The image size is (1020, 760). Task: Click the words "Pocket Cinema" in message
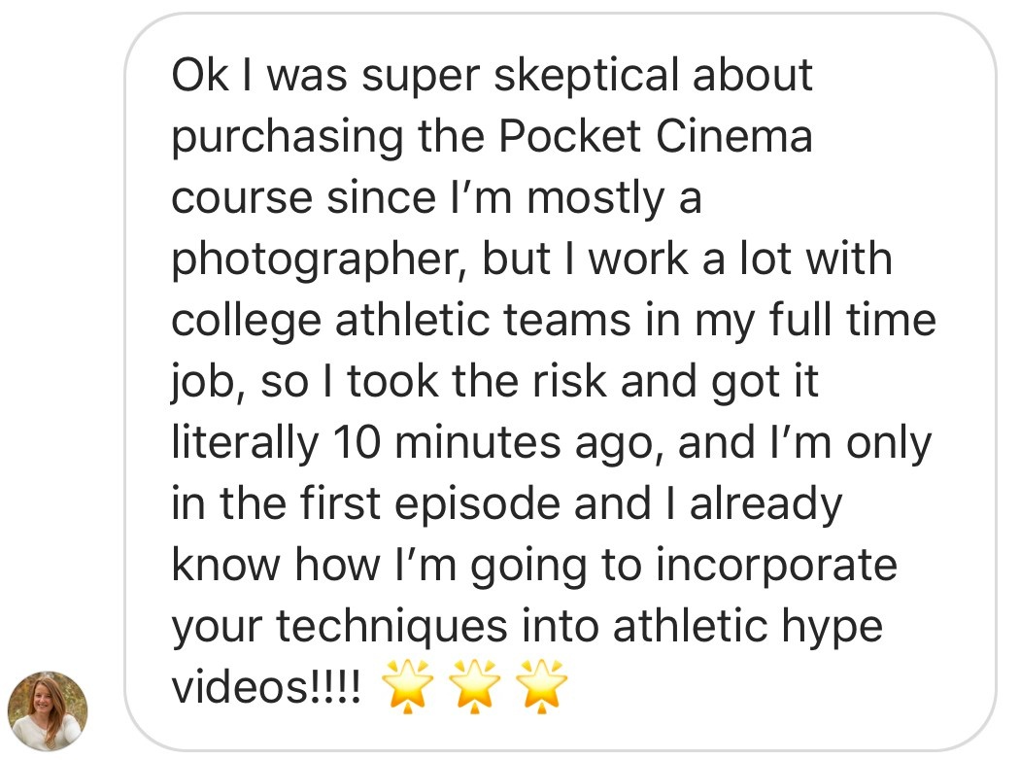(x=656, y=136)
